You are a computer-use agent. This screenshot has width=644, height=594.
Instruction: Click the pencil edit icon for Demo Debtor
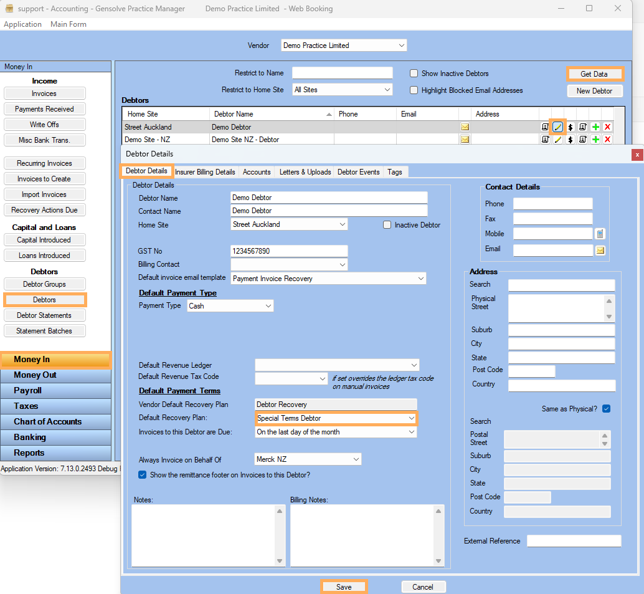point(558,127)
